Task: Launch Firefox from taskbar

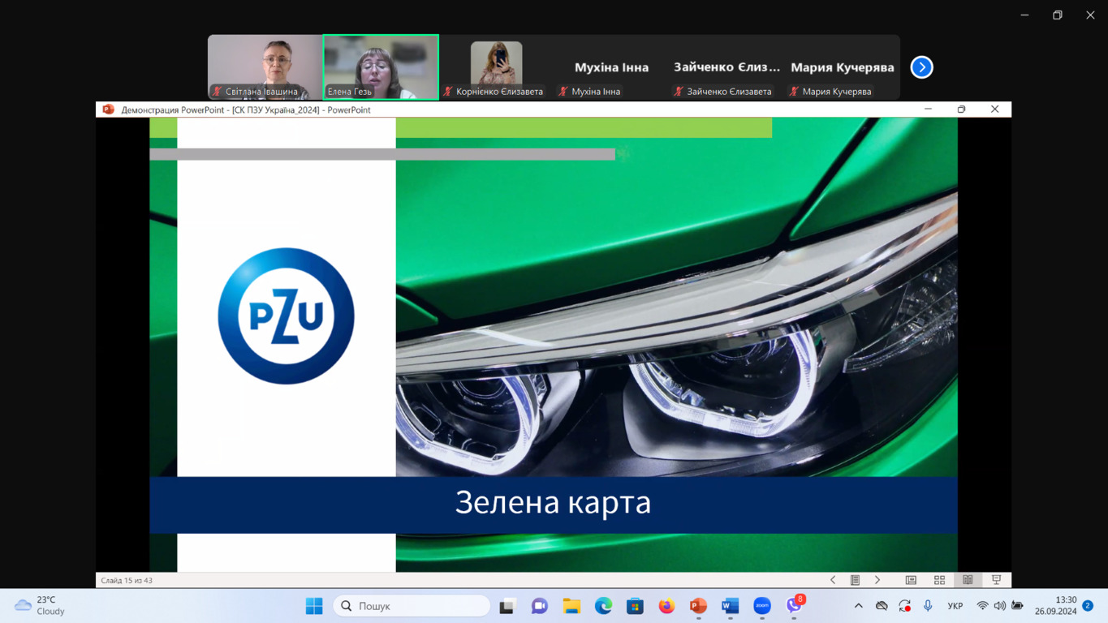Action: pyautogui.click(x=666, y=606)
